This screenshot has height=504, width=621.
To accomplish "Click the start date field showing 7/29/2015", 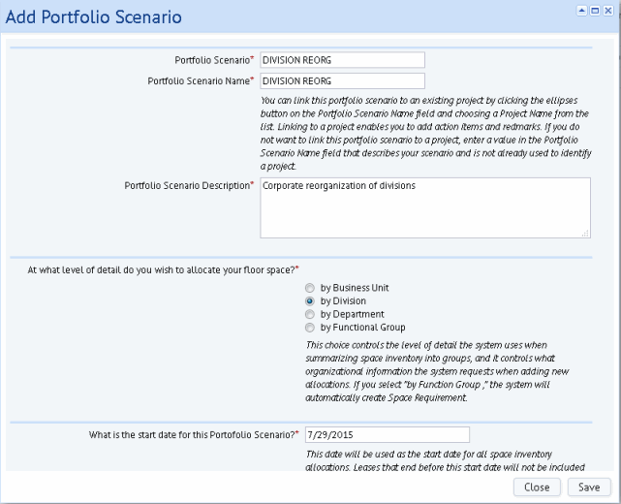I will [x=387, y=434].
